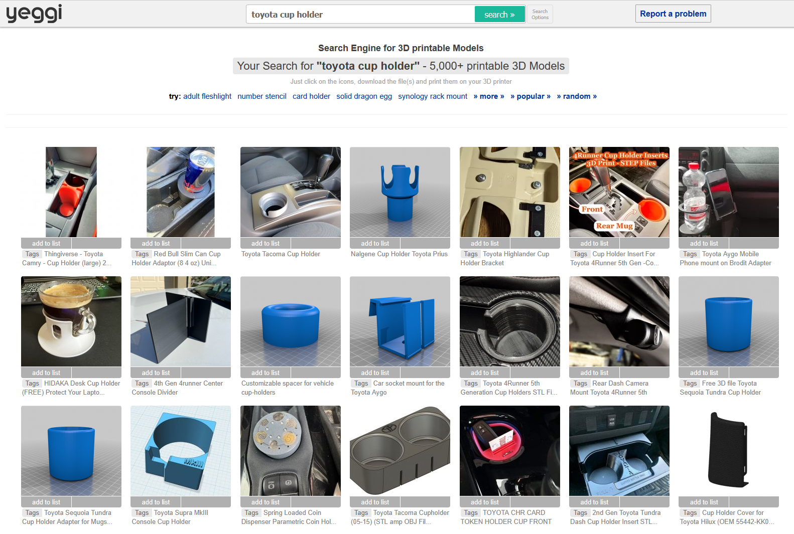Open the Toyota CHR Card Token Holder thumbnail
Viewport: 794px width, 534px height.
[x=510, y=451]
